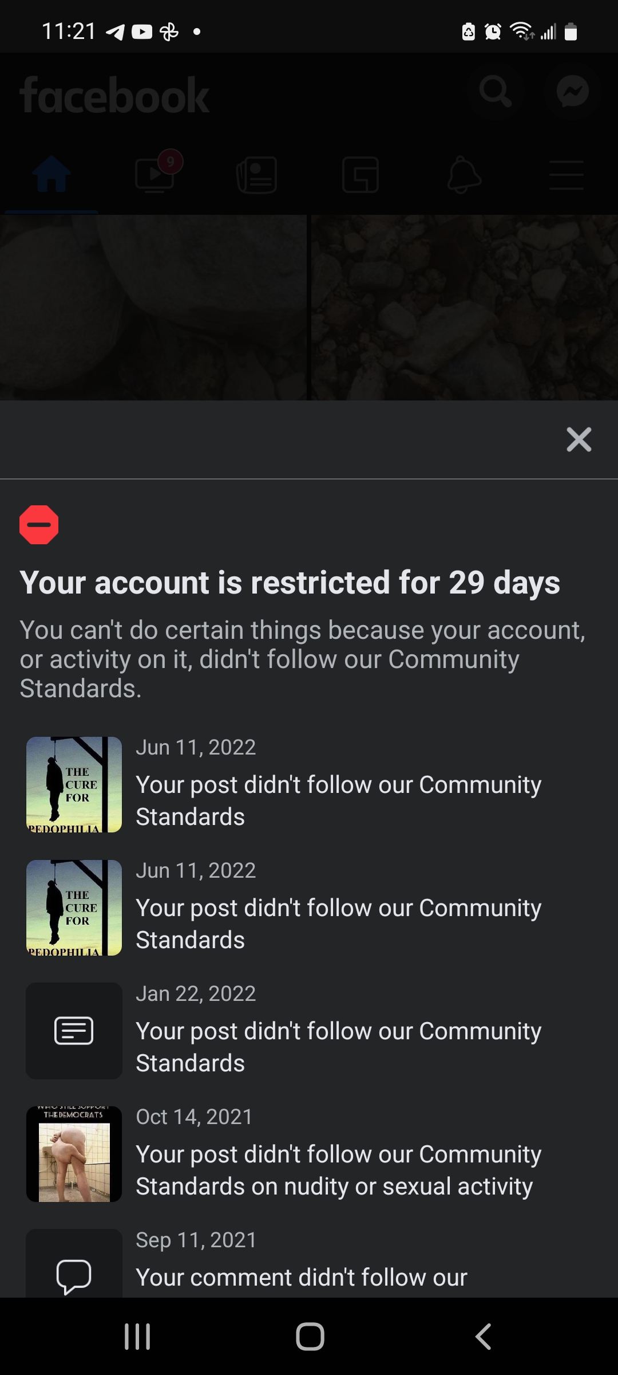Close the account restriction panel
This screenshot has height=1375, width=618.
pyautogui.click(x=579, y=439)
